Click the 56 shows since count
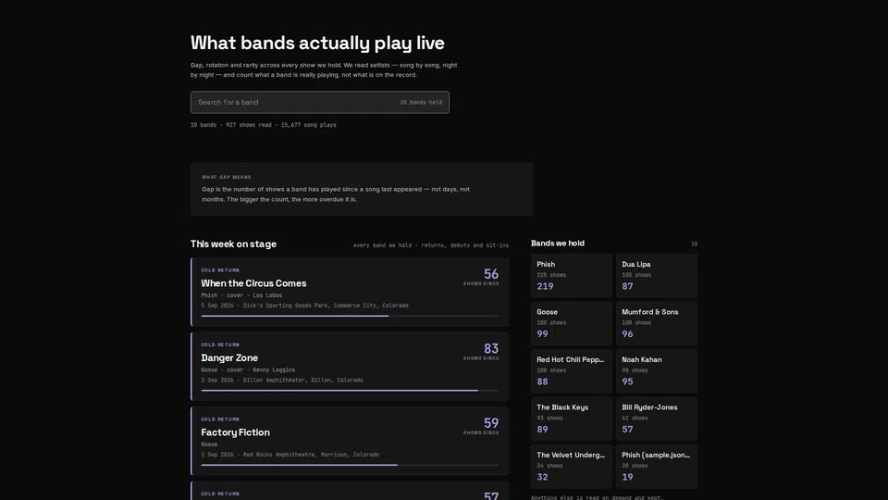 491,274
